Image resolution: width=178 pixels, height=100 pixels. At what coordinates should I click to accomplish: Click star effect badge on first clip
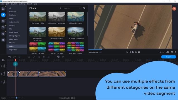(9, 72)
